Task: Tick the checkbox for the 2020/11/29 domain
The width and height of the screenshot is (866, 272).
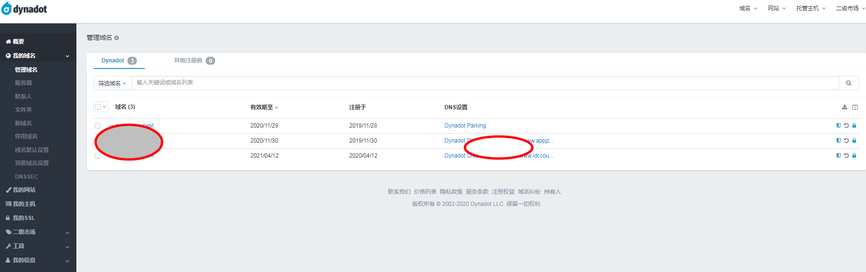Action: (x=97, y=126)
